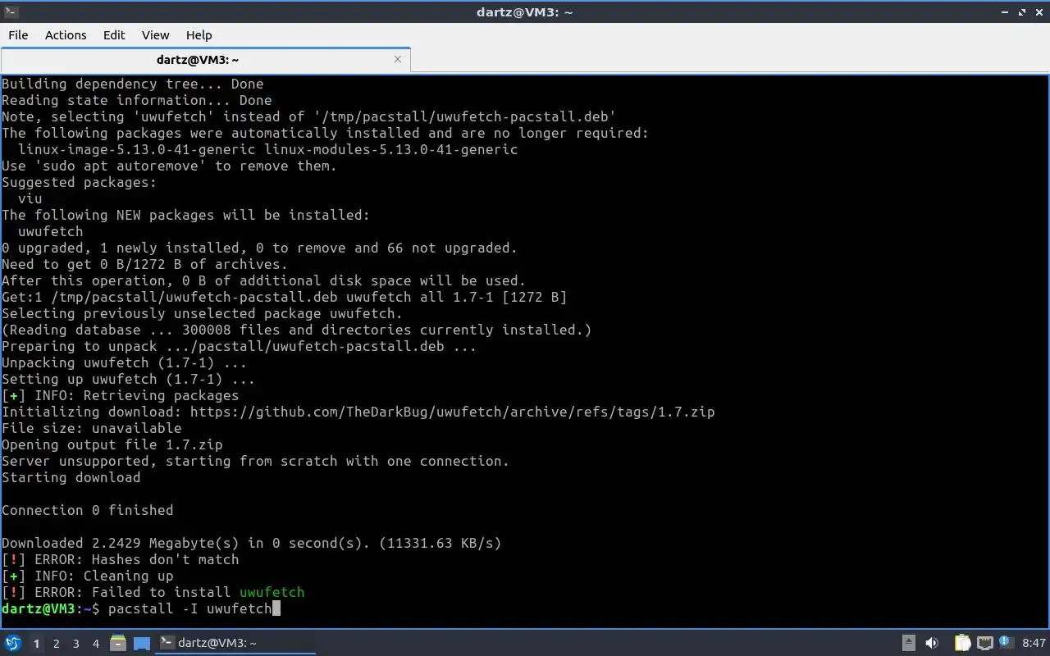Click the linux-image-5.13.0-41-generic text
Image resolution: width=1050 pixels, height=656 pixels.
click(x=137, y=149)
